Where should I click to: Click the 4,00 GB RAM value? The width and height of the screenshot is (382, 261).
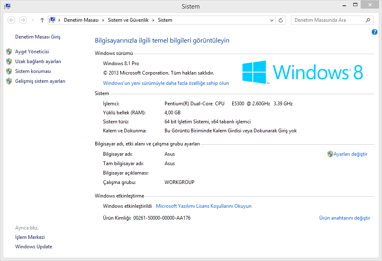172,113
